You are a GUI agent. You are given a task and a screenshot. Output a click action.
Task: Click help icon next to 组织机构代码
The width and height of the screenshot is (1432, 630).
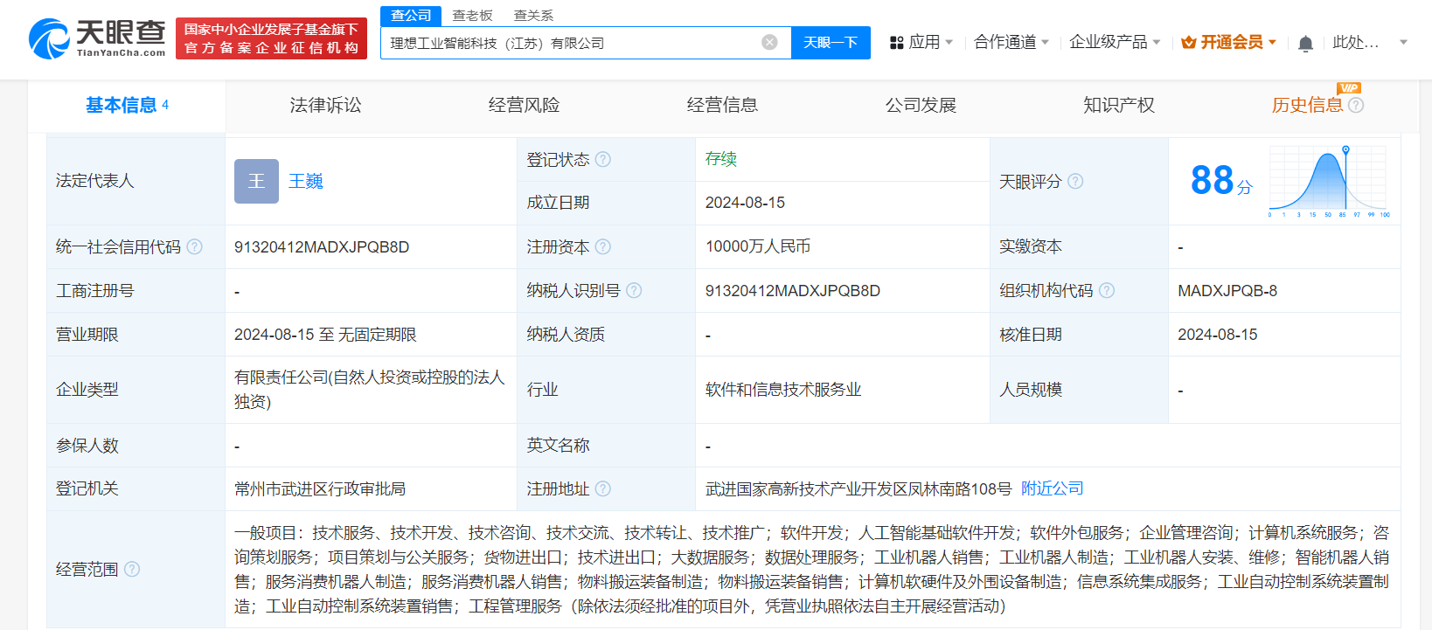point(1106,290)
